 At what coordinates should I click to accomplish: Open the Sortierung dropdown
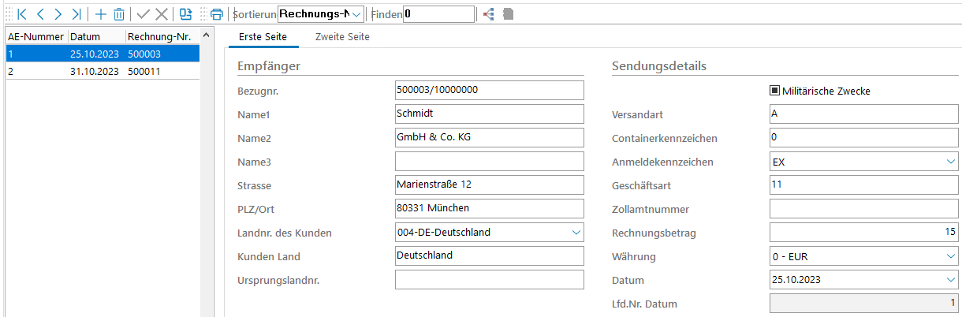pos(356,14)
